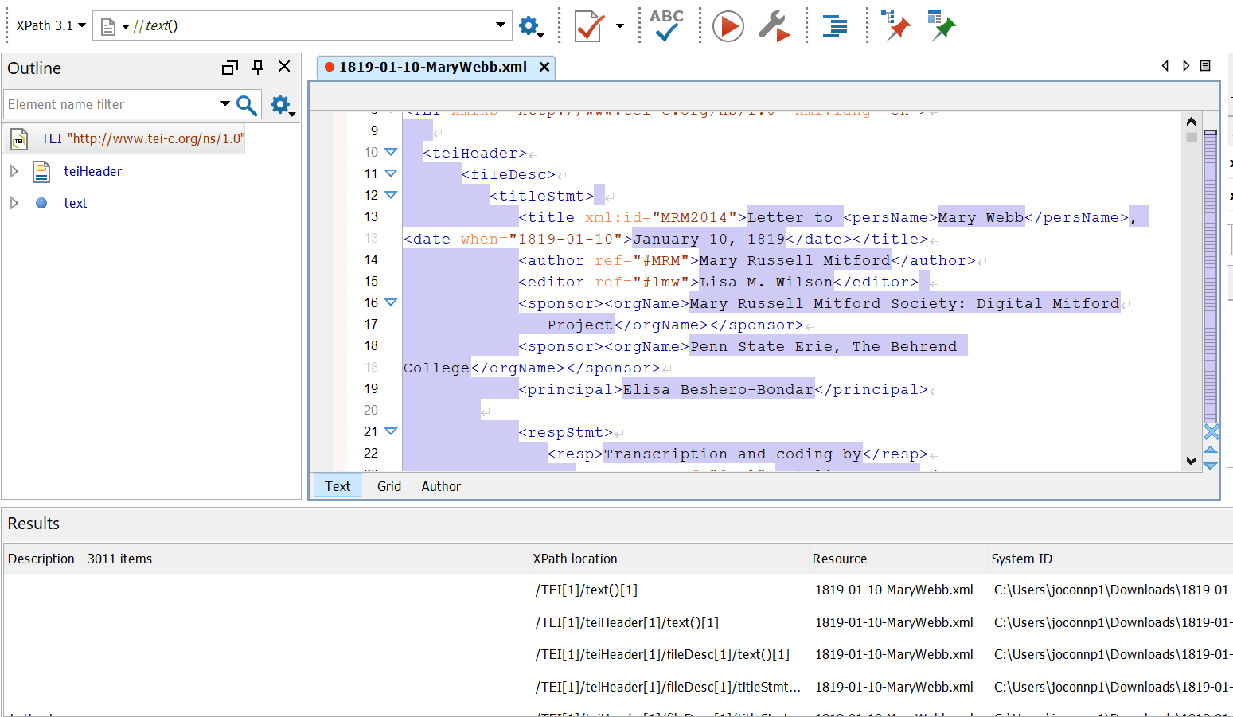Click the TEI icon in Outline root

[19, 139]
